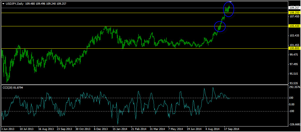
Task: Click the current price label 109.257
Action: click(294, 8)
